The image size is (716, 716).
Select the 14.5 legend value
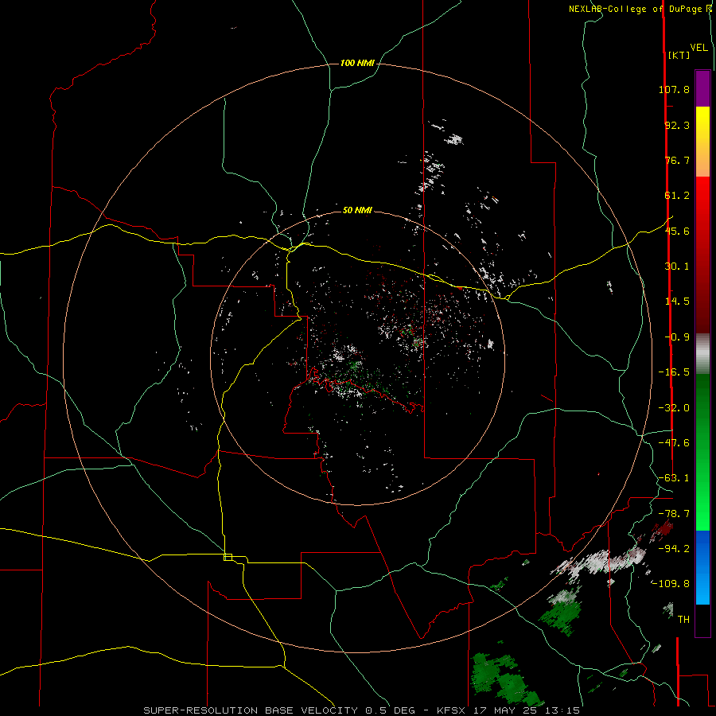[x=677, y=302]
